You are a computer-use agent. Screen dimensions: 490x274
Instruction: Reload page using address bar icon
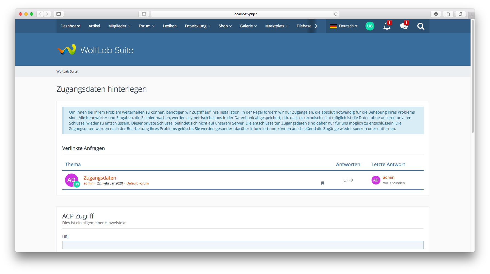336,14
